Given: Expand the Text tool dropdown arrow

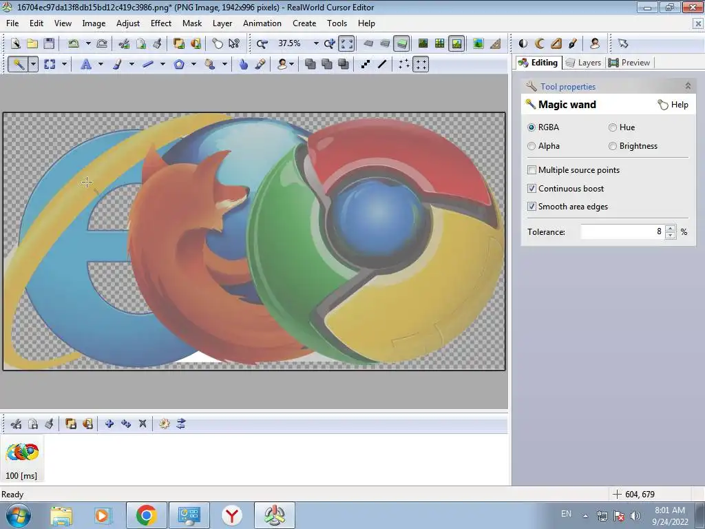Looking at the screenshot, I should point(101,64).
